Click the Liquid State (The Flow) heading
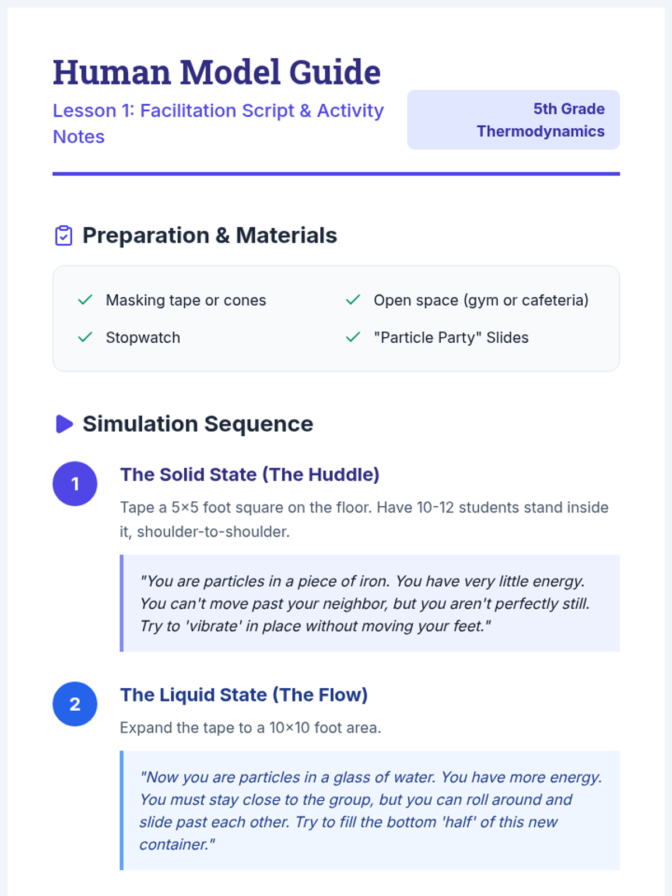 click(x=244, y=694)
